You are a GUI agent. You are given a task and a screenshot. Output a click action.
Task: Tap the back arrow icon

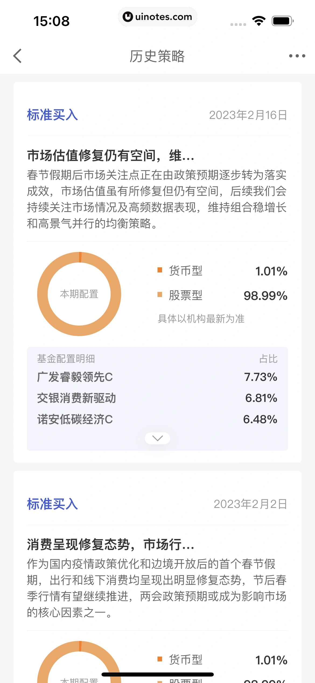point(17,56)
